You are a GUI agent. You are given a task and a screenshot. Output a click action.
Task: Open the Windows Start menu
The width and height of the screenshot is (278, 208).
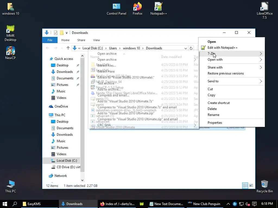click(x=5, y=204)
